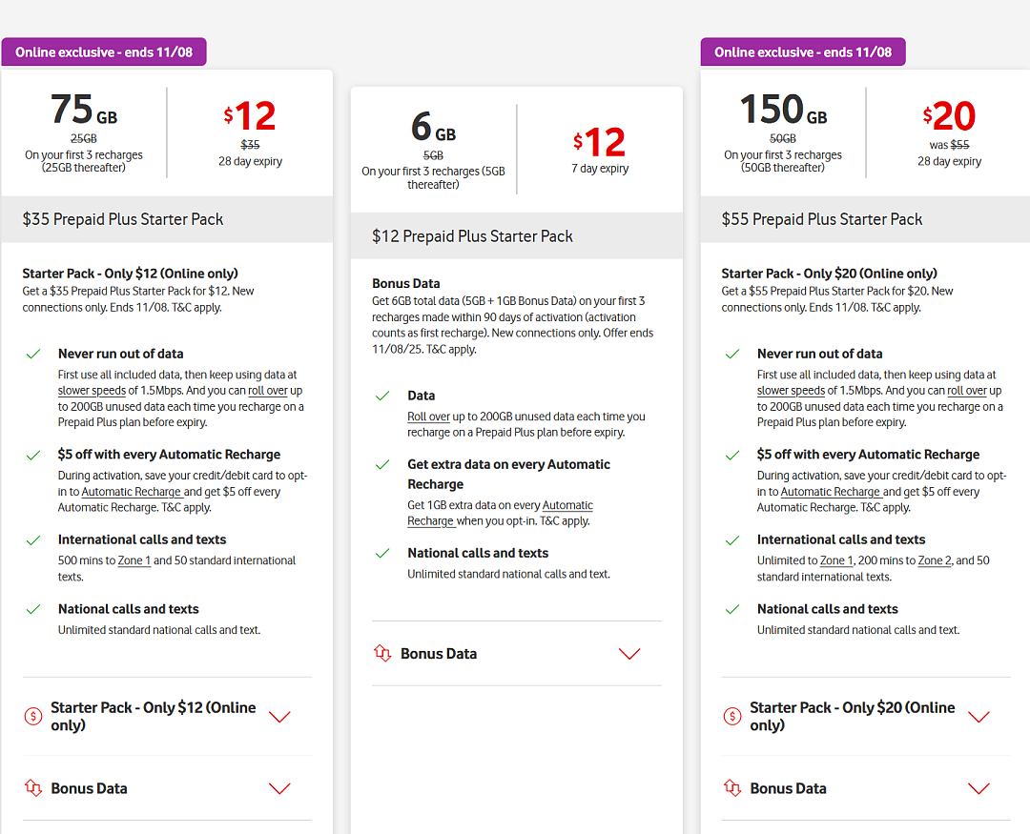
Task: Open Zone 1 link in $55 pack
Action: [x=836, y=560]
